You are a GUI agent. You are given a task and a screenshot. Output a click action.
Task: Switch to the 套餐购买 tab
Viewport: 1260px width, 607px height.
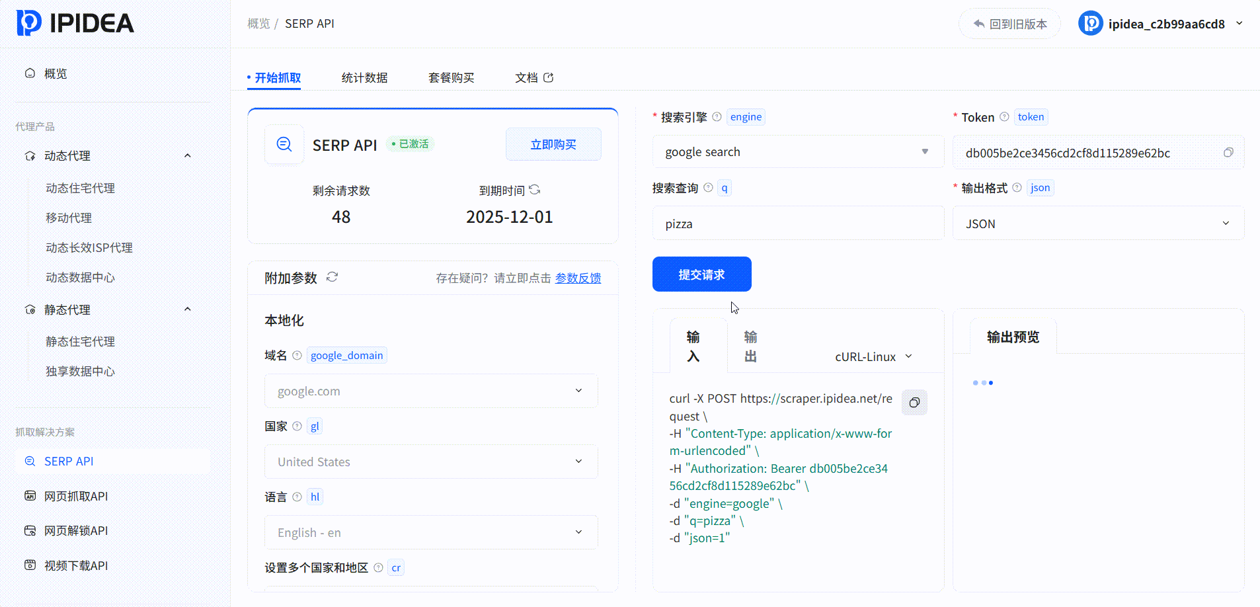(451, 78)
